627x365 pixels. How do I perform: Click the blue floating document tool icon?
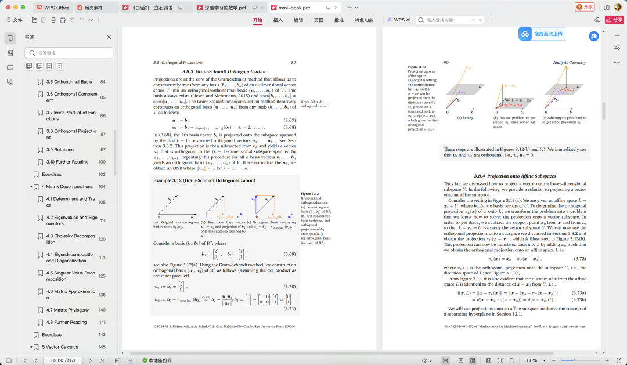point(594,37)
